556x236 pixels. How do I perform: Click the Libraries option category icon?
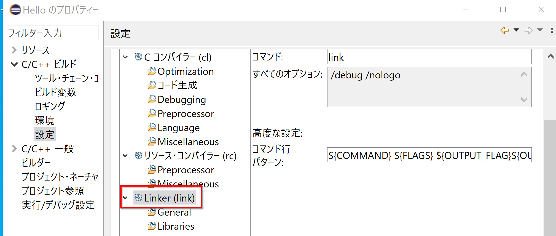coord(152,226)
